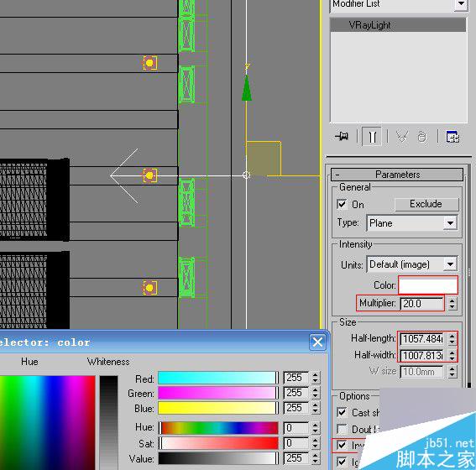Click the Half-width value field

[421, 355]
